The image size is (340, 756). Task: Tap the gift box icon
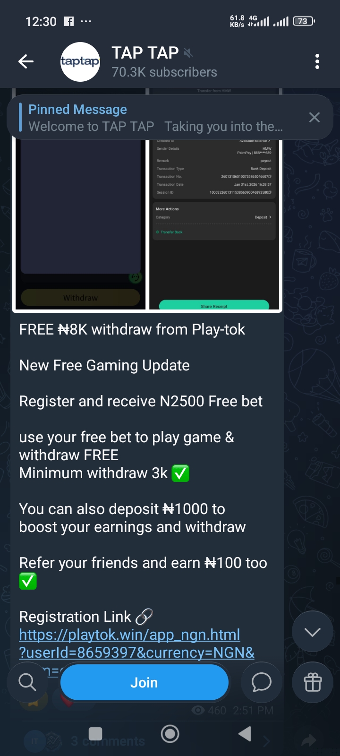pos(313,682)
